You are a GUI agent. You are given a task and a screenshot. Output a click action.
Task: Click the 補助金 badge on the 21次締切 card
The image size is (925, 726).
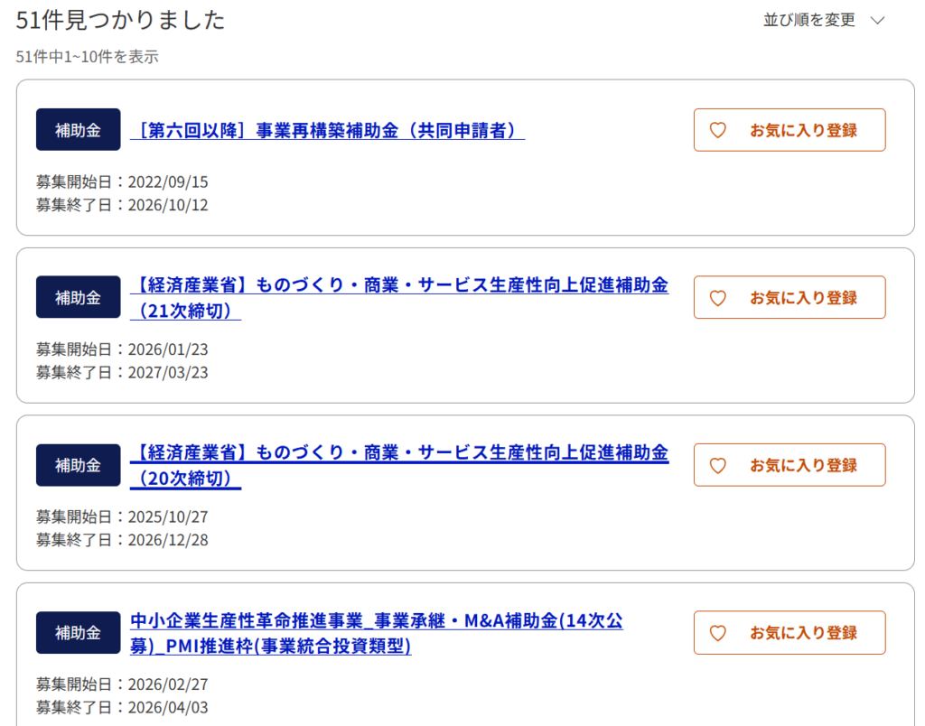pos(78,297)
